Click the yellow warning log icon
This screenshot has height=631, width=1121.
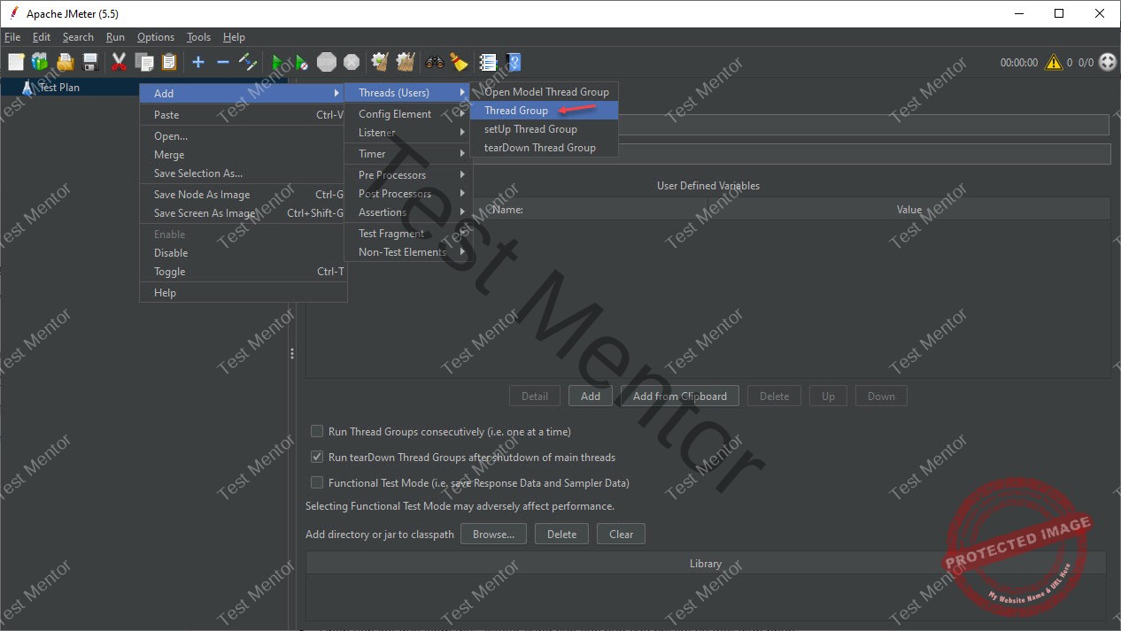tap(1053, 63)
